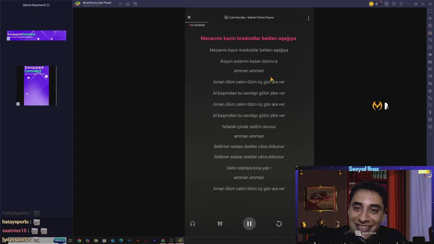The height and width of the screenshot is (244, 434).
Task: Click the highlighted lyric Mezarımı kazın bredostlar
Action: tap(248, 38)
